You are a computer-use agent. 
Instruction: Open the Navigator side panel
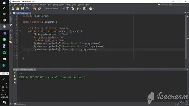pyautogui.click(x=11, y=21)
